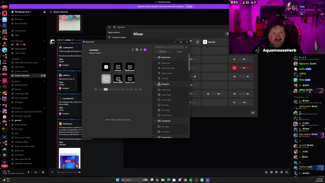Viewport: 325px width, 183px height.
Task: Choose the Key Logic action
Action: coord(165,78)
